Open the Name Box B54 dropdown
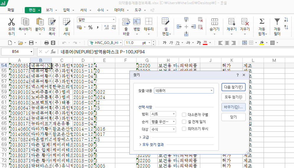The width and height of the screenshot is (294, 168). point(31,52)
